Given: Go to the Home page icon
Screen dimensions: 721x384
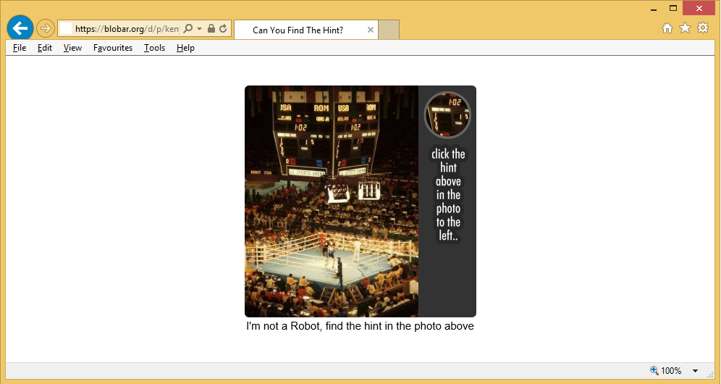Looking at the screenshot, I should (x=667, y=28).
